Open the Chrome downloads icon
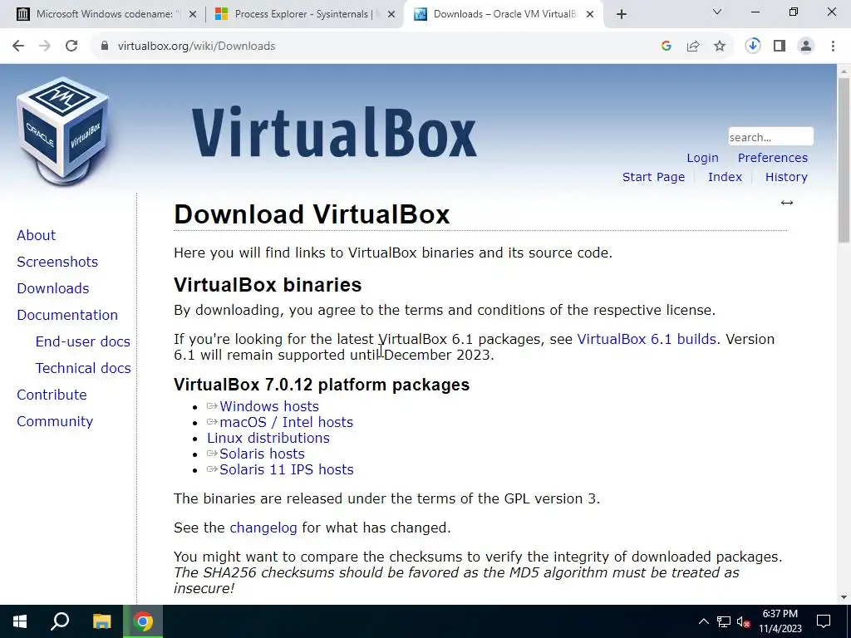This screenshot has width=851, height=638. (753, 47)
